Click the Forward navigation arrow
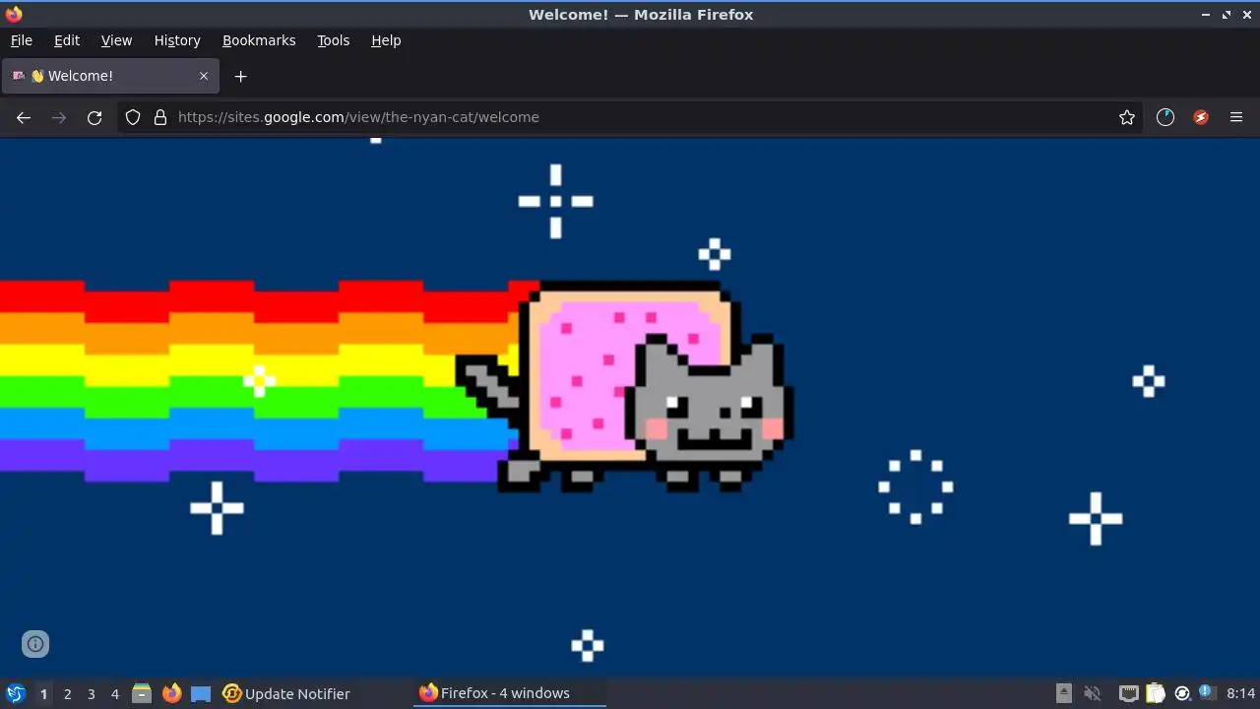 (x=59, y=117)
